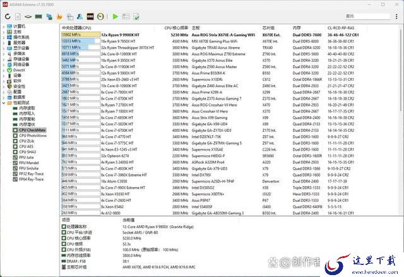This screenshot has height=277, width=404.
Task: Select the FP64 Ray-Trace benchmark
Action: (x=31, y=179)
